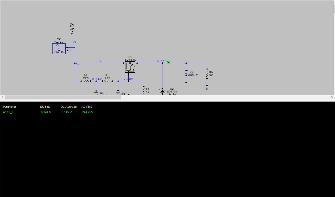Click the '120 Hz' frequency label

tap(59, 53)
